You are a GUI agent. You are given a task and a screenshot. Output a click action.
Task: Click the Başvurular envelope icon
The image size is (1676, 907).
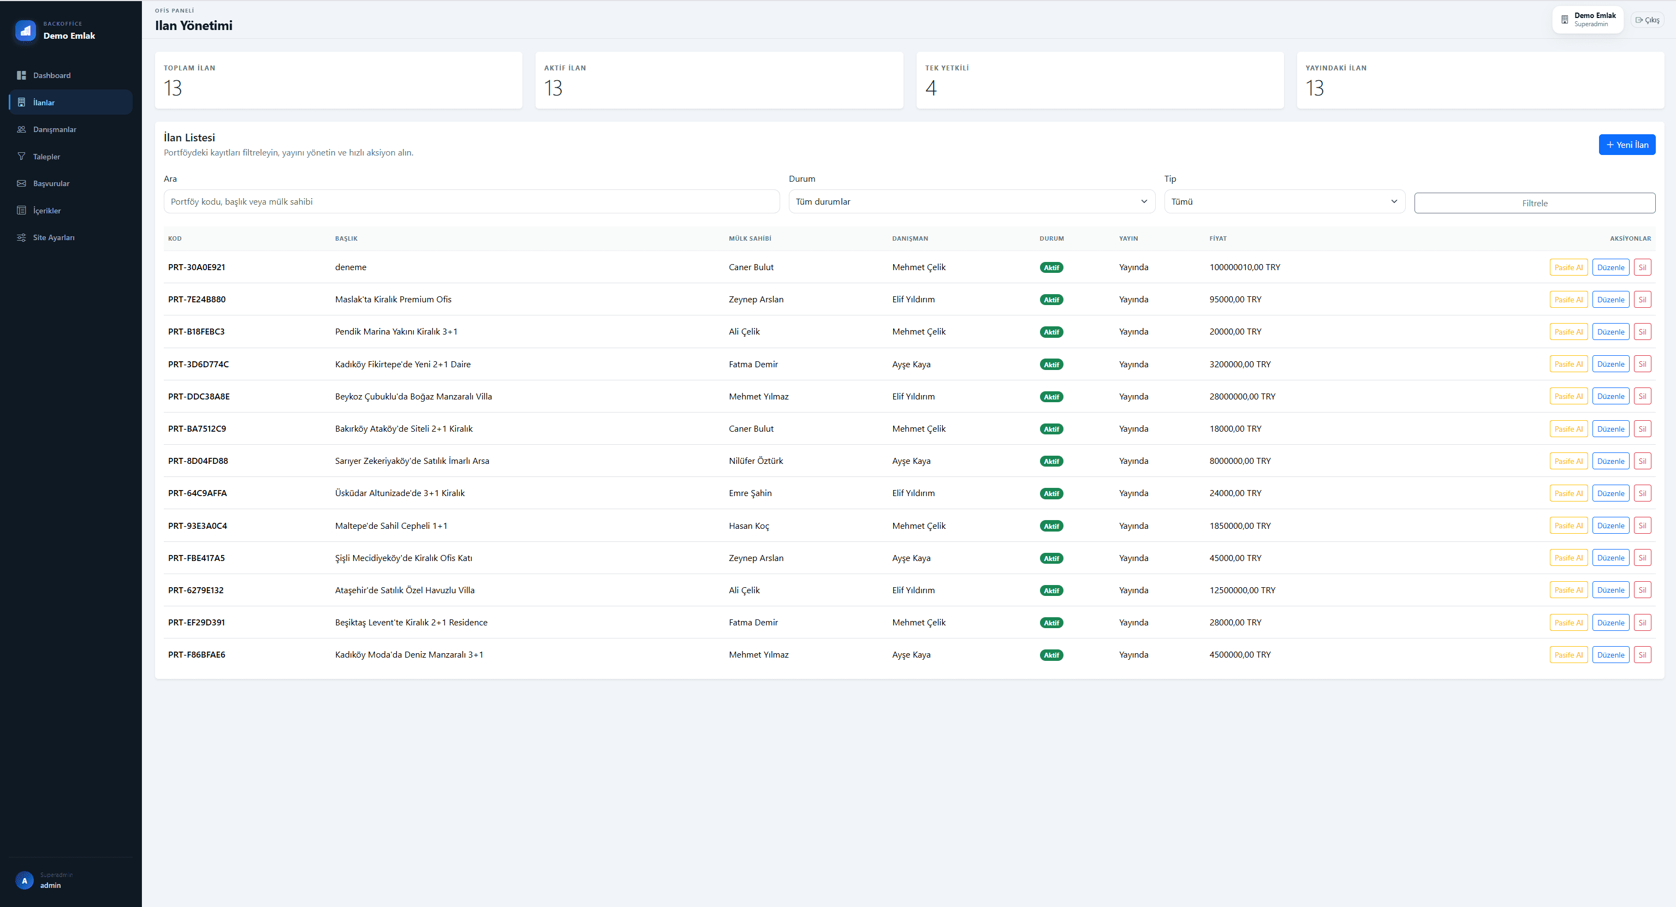(x=21, y=183)
